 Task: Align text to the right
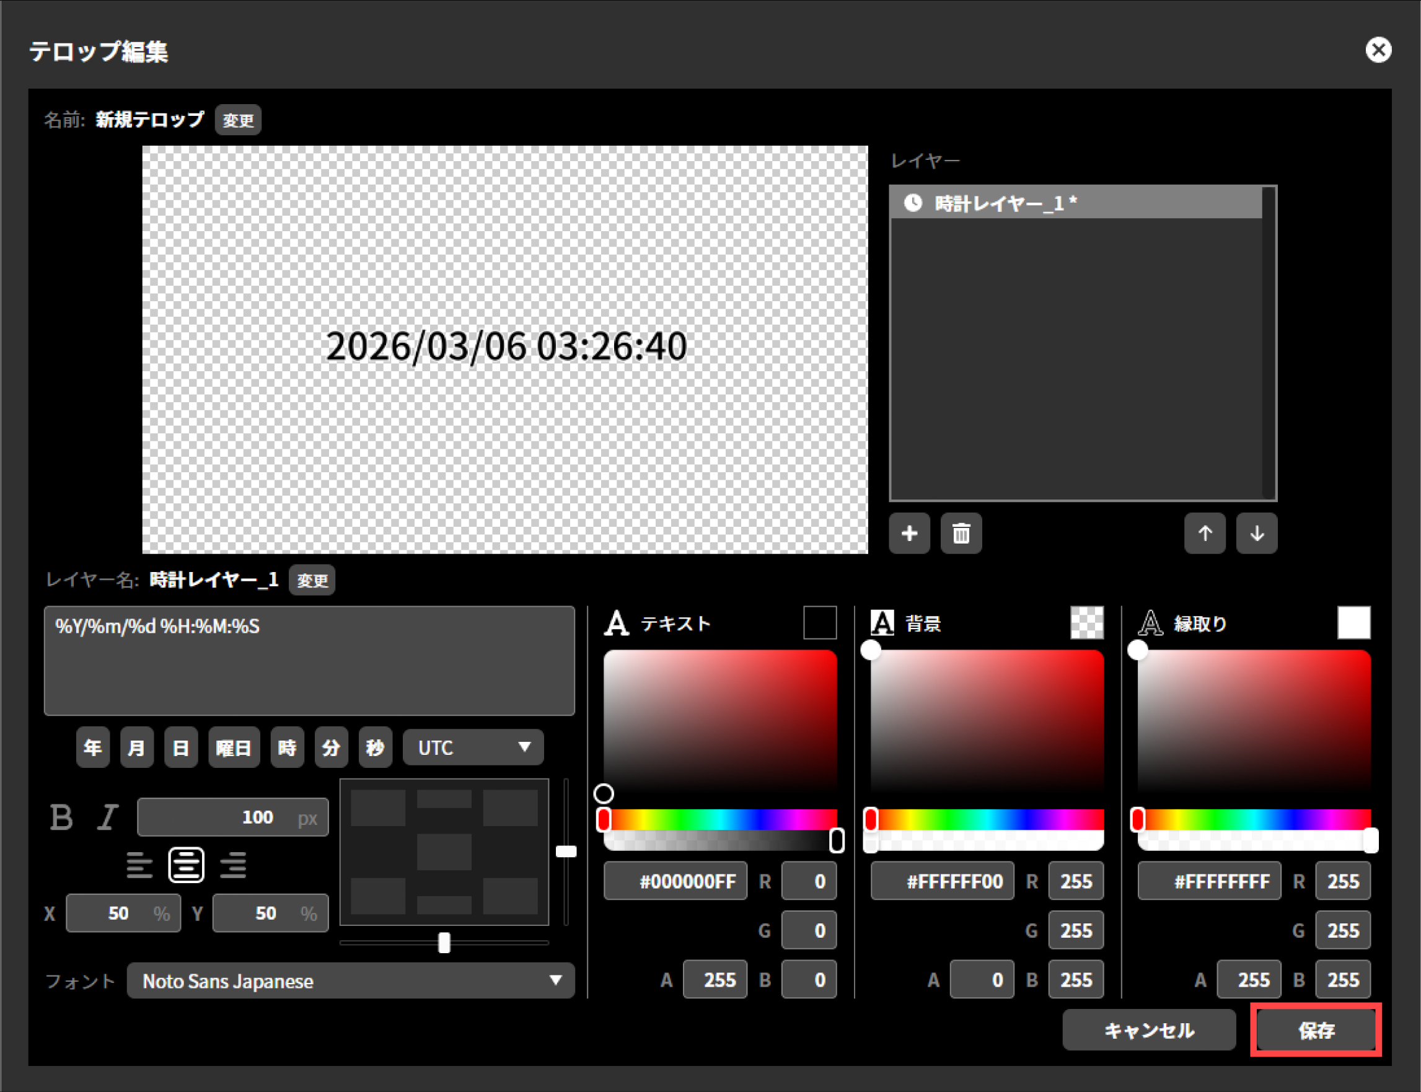[233, 865]
